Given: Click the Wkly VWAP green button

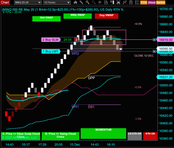Looking at the screenshot, I should point(78,16).
